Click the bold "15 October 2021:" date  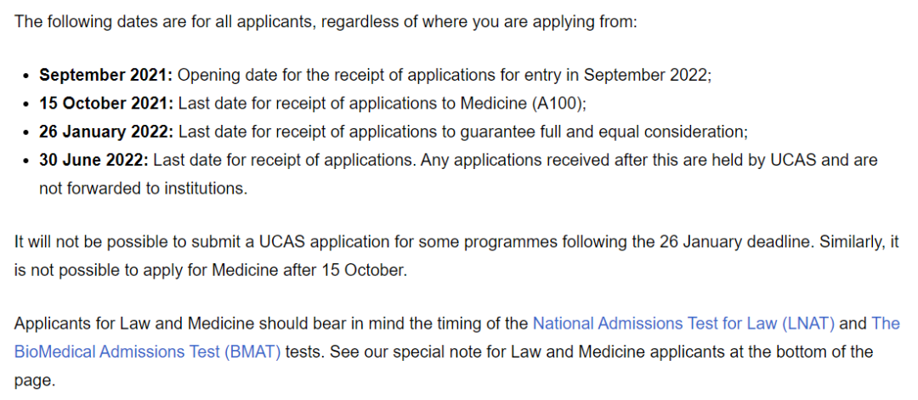(x=106, y=104)
